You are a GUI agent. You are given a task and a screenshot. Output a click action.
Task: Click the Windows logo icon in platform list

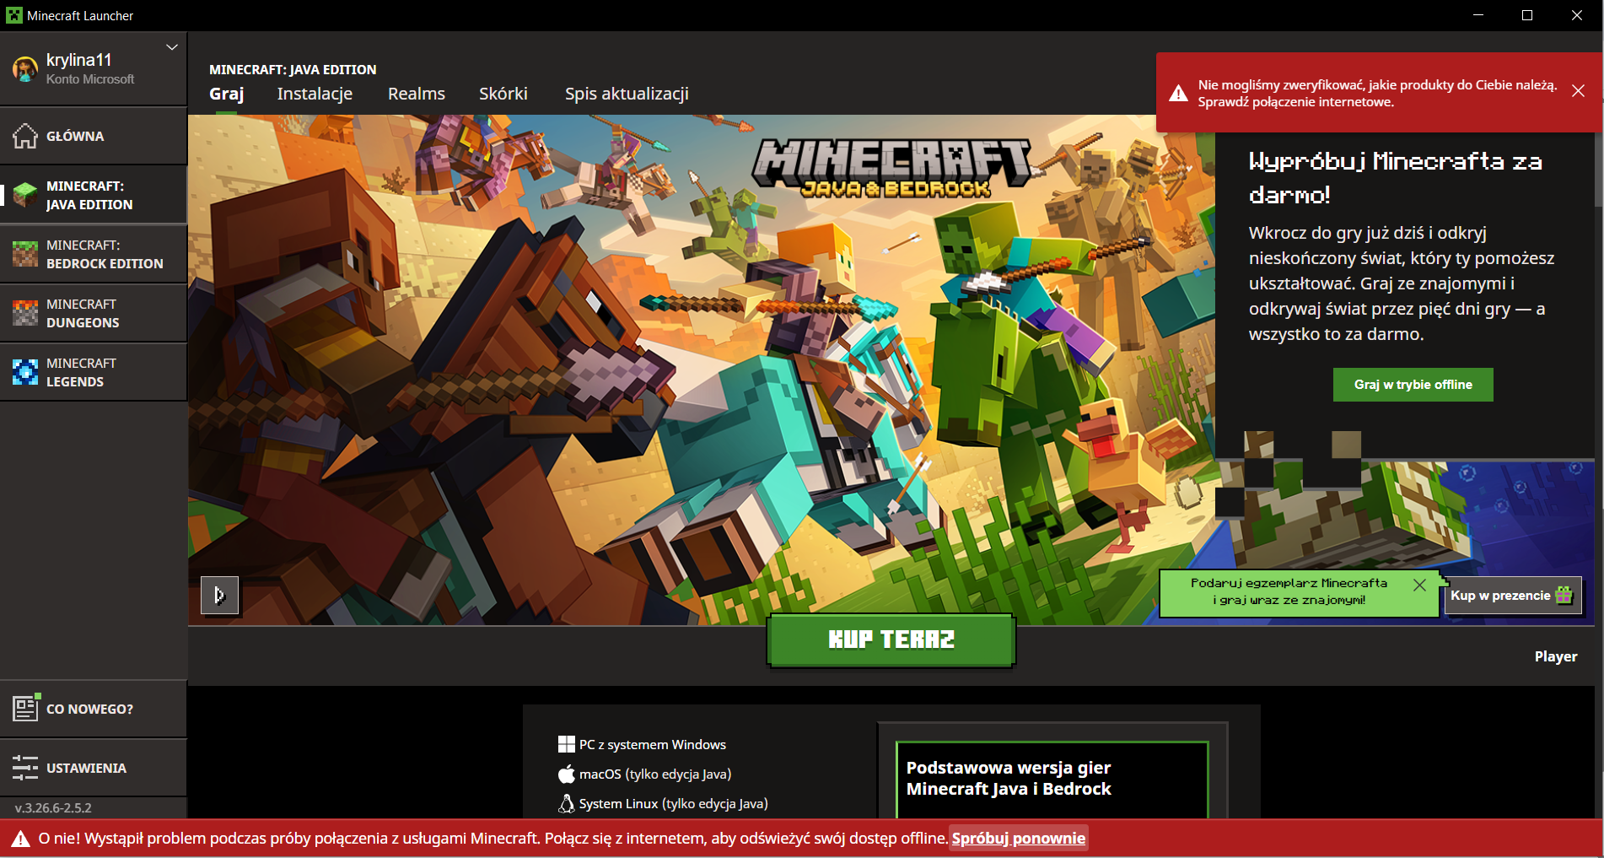point(566,744)
